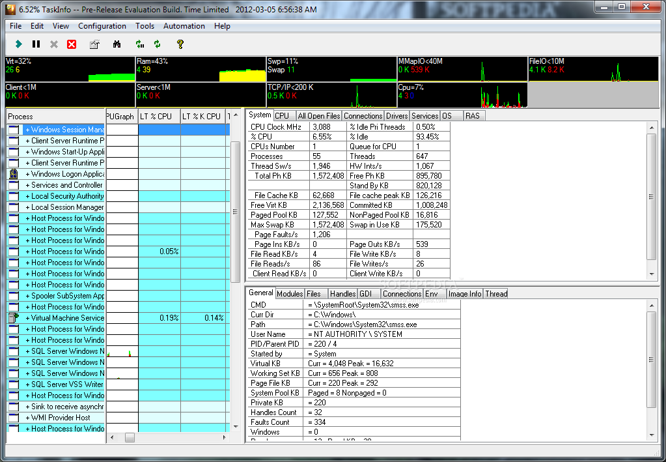The width and height of the screenshot is (666, 462).
Task: Click the TCP/IP<200 K network graph
Action: point(331,95)
